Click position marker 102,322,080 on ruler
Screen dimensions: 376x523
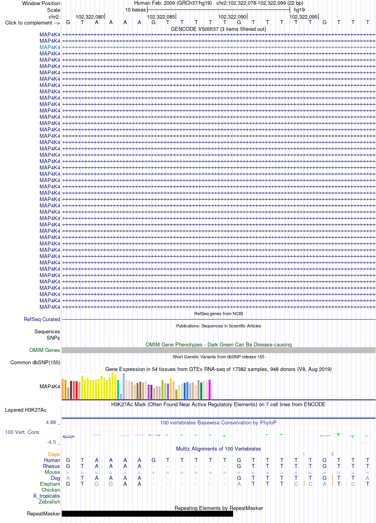(89, 17)
